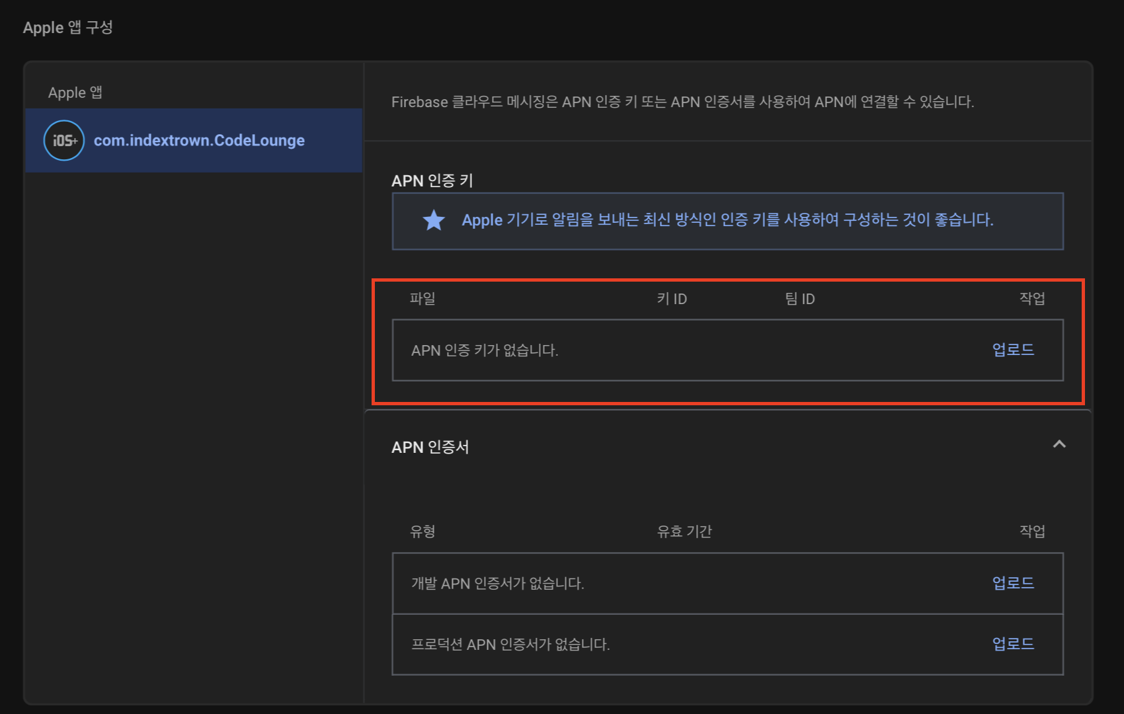The width and height of the screenshot is (1124, 714).
Task: Collapse the APN 인증서 section
Action: [1059, 444]
